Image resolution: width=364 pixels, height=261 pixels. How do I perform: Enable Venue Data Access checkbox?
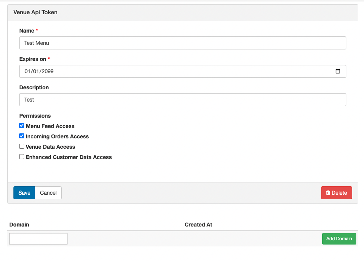point(22,146)
